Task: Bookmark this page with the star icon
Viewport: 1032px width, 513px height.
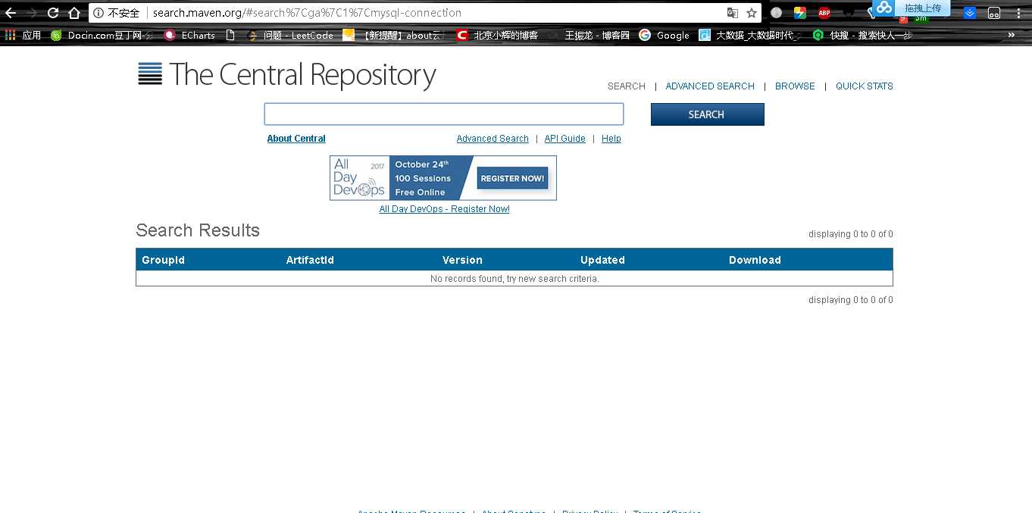Action: click(x=751, y=13)
